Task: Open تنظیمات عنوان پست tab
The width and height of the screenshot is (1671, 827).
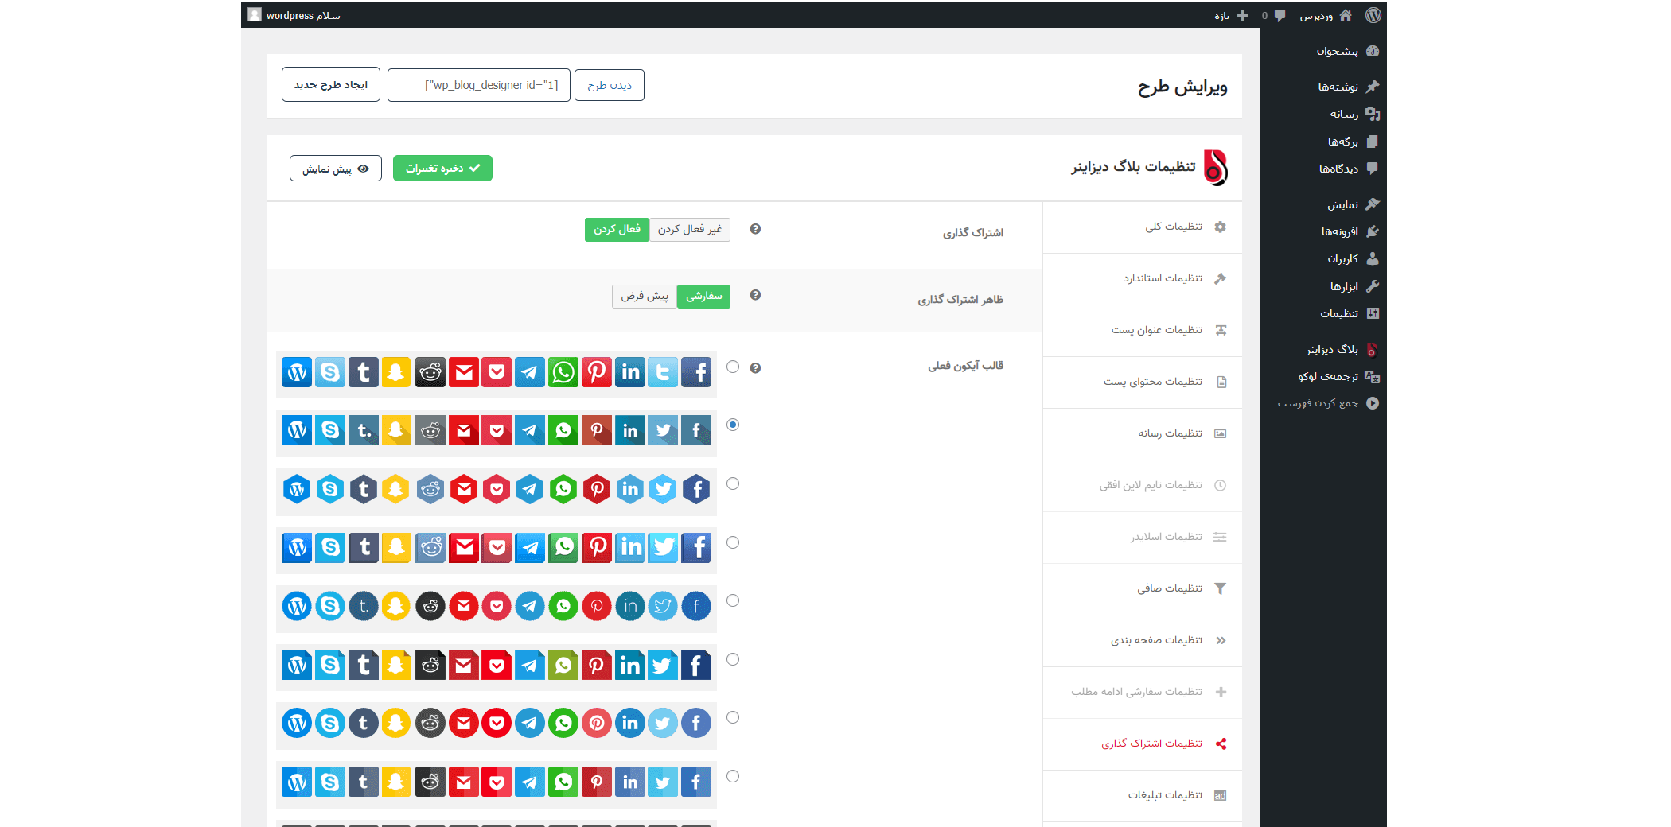Action: coord(1143,331)
